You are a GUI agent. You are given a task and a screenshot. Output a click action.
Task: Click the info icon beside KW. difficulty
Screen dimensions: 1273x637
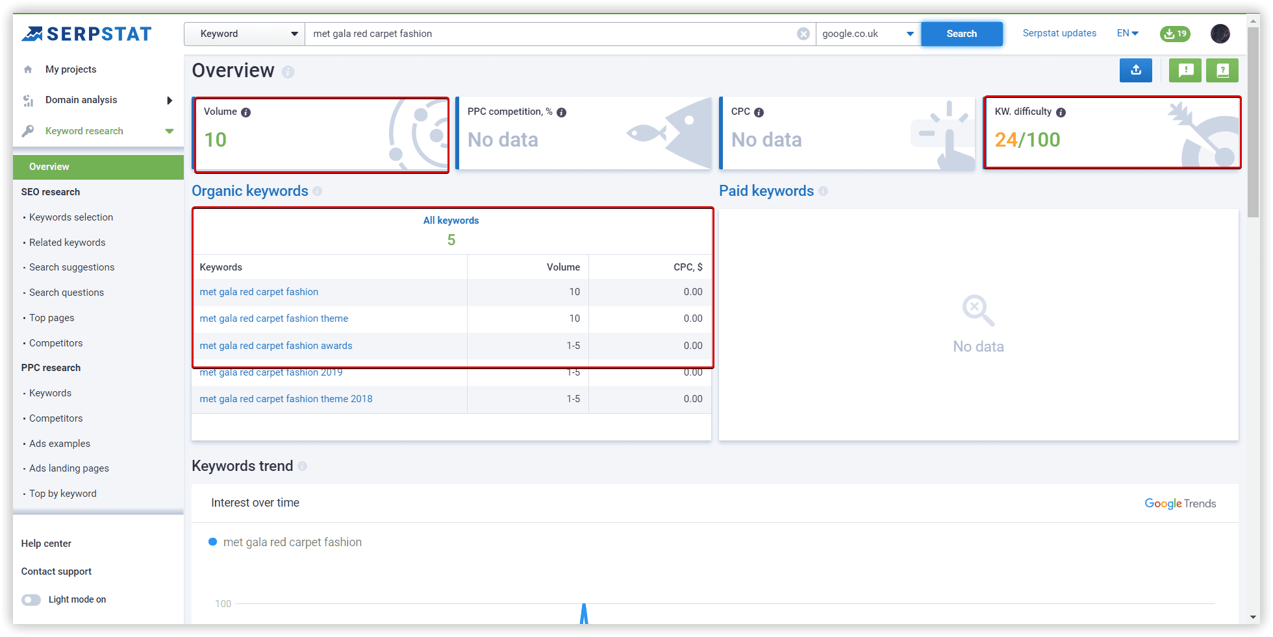coord(1061,112)
